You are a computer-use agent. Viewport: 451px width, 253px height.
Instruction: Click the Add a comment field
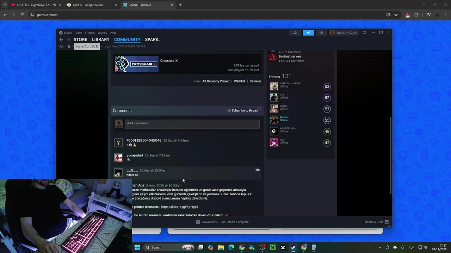tap(192, 124)
